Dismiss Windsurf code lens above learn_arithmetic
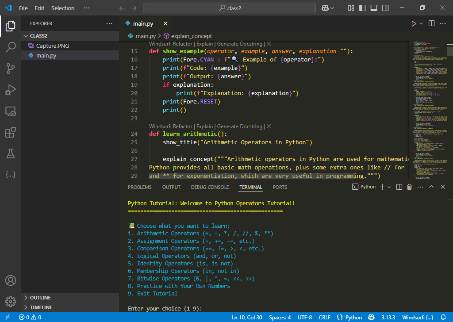The image size is (453, 322). pos(269,126)
